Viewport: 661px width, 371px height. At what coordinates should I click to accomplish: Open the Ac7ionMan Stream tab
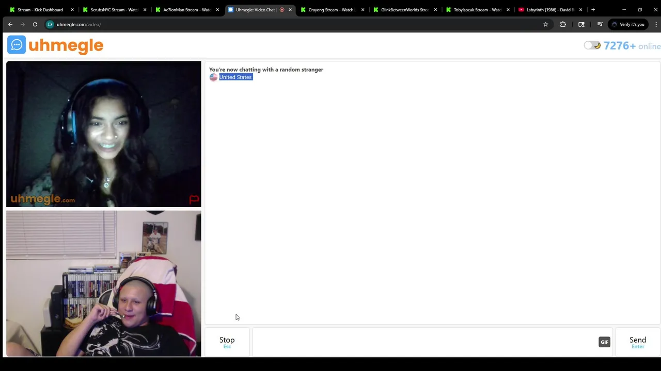click(186, 10)
